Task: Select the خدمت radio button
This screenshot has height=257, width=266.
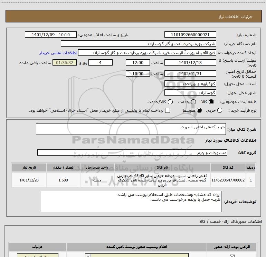Action: [x=193, y=102]
